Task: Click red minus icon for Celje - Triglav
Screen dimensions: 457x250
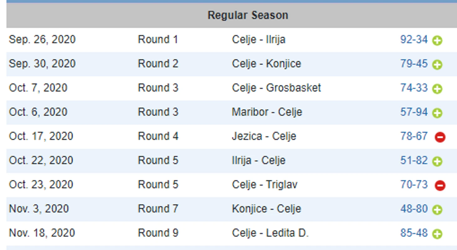Action: (440, 186)
